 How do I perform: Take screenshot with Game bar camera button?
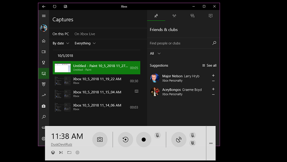100,140
